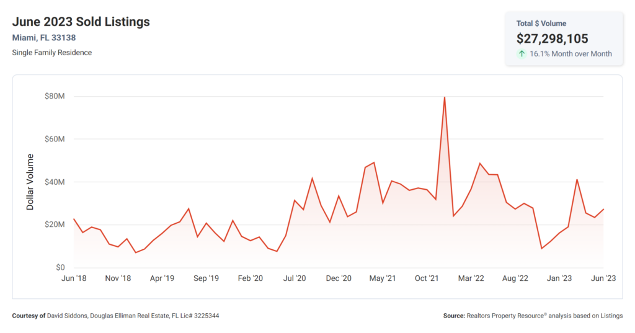This screenshot has height=333, width=635.
Task: Click the Oct '21 peak on the chart line
Action: click(444, 97)
